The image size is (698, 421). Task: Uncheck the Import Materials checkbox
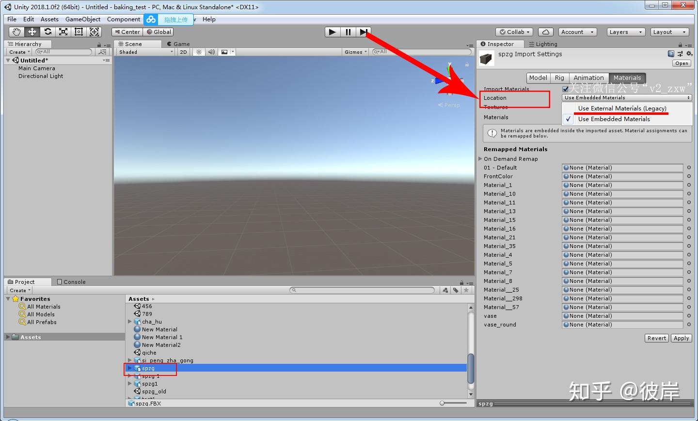565,89
